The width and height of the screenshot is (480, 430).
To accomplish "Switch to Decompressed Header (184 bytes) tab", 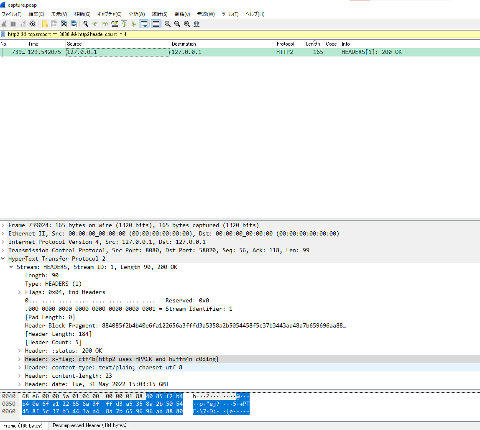I will (89, 425).
